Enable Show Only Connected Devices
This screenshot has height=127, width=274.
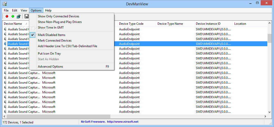coord(72,16)
